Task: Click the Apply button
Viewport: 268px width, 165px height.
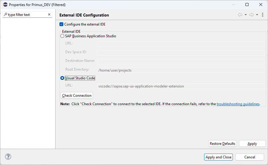Action: [x=252, y=144]
